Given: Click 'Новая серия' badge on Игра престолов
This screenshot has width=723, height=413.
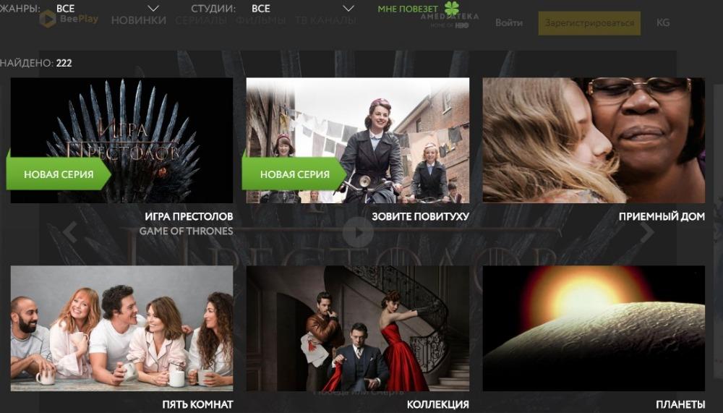Looking at the screenshot, I should pyautogui.click(x=59, y=174).
